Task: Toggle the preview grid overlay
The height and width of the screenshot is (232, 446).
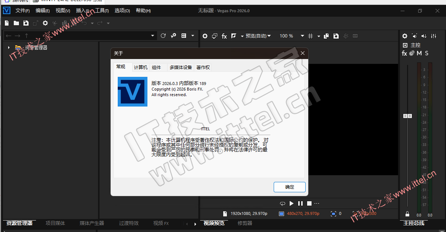Action: click(311, 36)
